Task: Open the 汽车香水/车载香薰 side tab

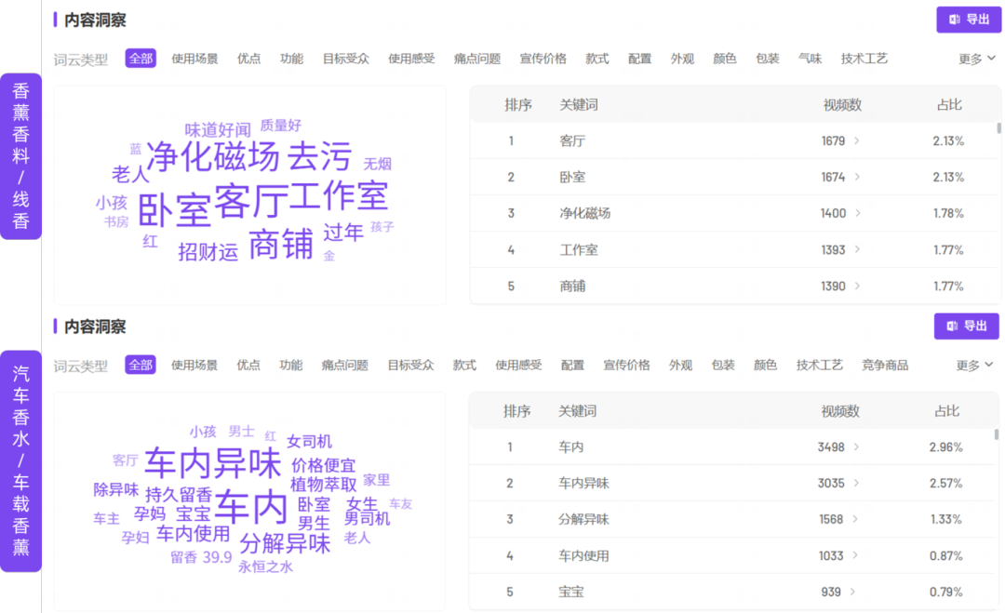Action: (20, 460)
